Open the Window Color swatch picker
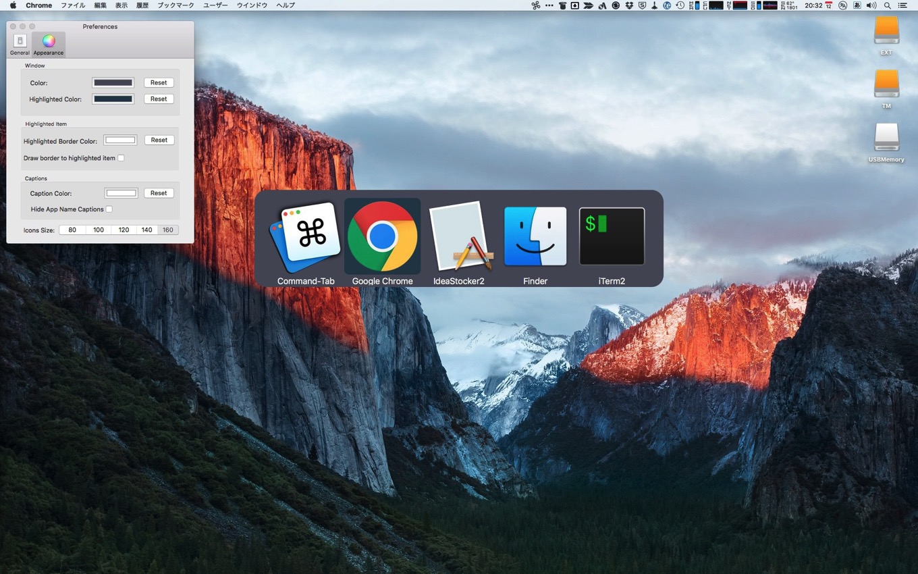The image size is (918, 574). [x=113, y=82]
